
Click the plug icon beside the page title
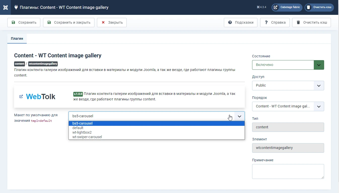(x=16, y=7)
